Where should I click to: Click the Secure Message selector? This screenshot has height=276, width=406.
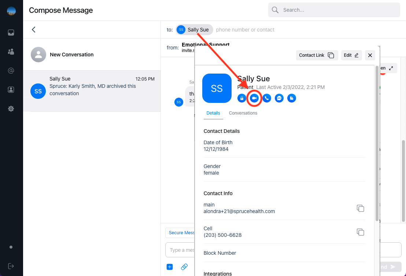tap(180, 233)
